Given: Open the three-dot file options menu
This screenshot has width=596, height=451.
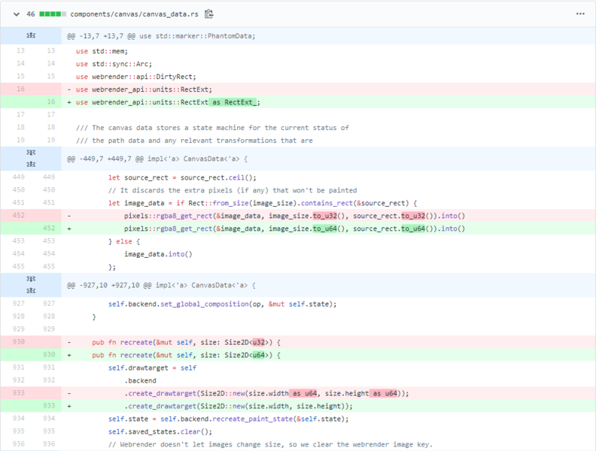Looking at the screenshot, I should tap(580, 14).
